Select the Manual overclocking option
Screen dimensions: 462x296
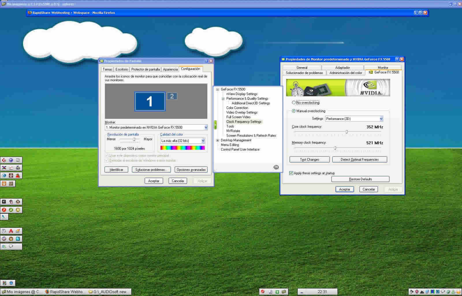pos(294,111)
